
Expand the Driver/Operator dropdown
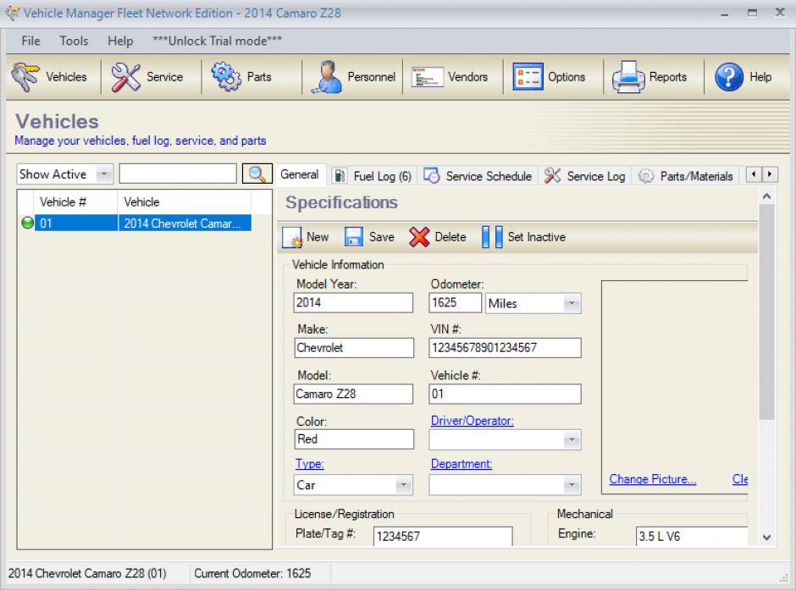(572, 440)
